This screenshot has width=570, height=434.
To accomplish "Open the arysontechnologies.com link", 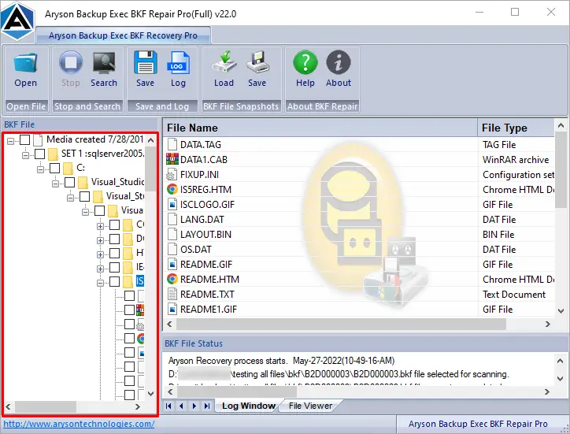I will click(79, 424).
